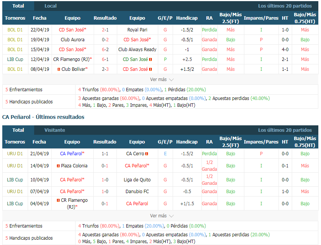321x245 pixels.
Task: Click 'E' draw marker in CA Cerro row
Action: tap(165, 154)
